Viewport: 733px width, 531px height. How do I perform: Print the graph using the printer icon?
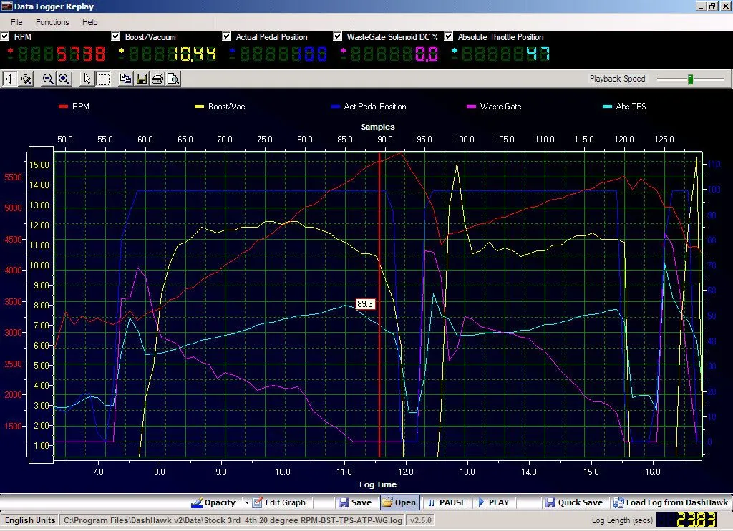157,79
